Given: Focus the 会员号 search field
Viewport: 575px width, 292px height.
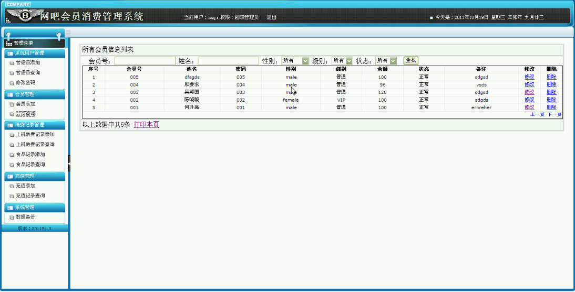Looking at the screenshot, I should coord(145,61).
